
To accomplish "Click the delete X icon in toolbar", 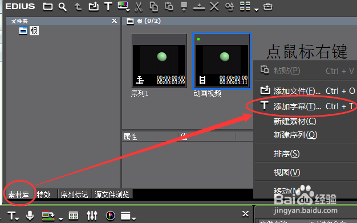I will (214, 7).
